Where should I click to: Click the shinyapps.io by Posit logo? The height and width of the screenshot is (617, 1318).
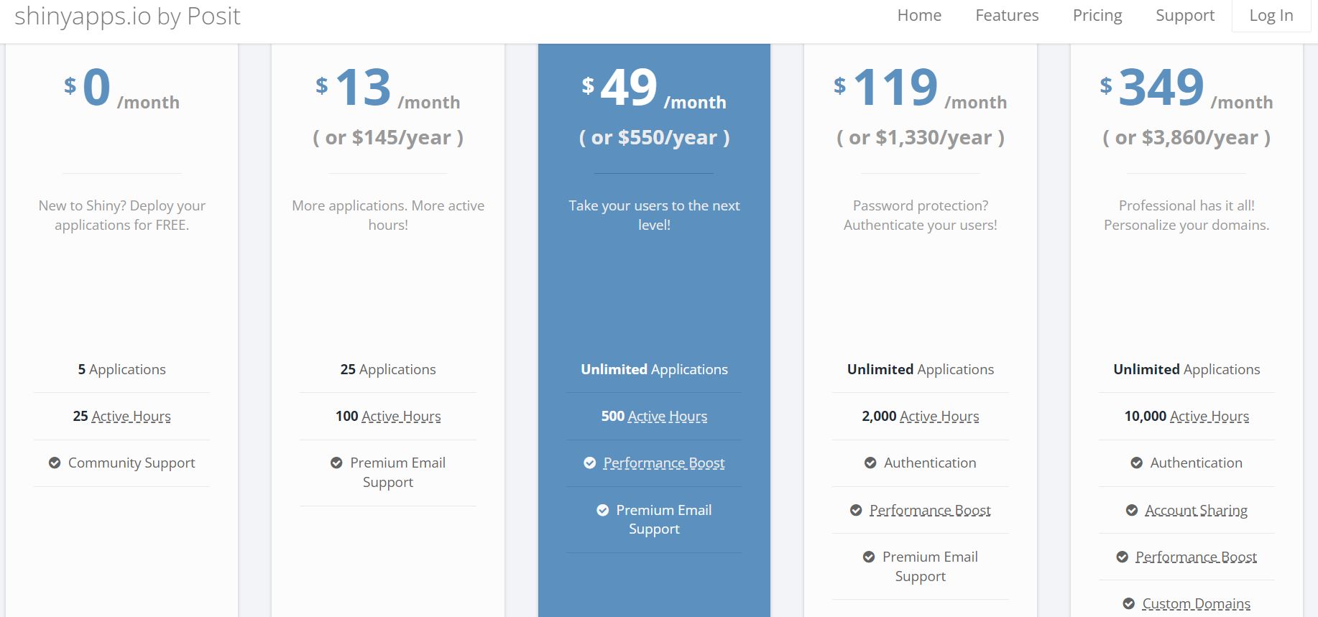pyautogui.click(x=127, y=16)
